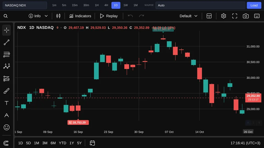This screenshot has height=148, width=264.
Task: Select the text annotation tool
Action: tap(7, 103)
